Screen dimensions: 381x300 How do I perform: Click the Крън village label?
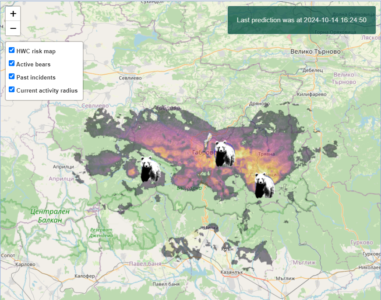pyautogui.click(x=227, y=249)
